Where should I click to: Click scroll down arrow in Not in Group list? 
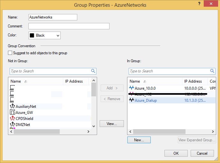click(94, 126)
